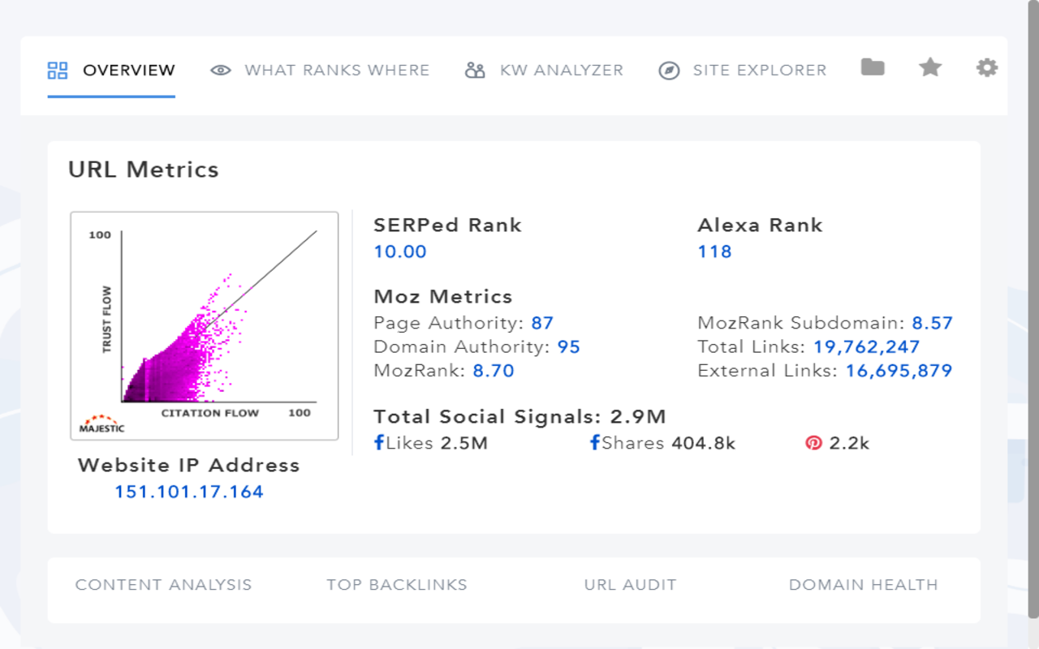Click the What Ranks Where eye icon
1039x649 pixels.
click(221, 71)
